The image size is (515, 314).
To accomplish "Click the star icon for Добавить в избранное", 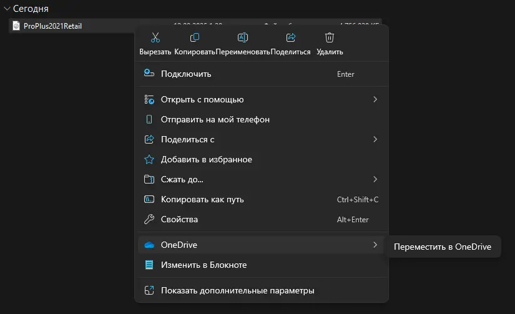I will point(149,159).
